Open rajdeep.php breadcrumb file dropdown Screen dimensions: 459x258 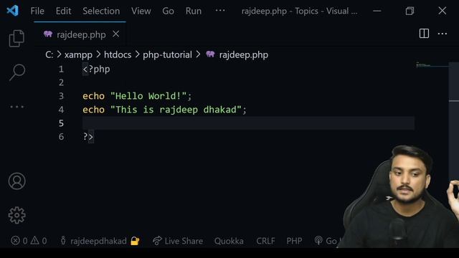point(244,54)
